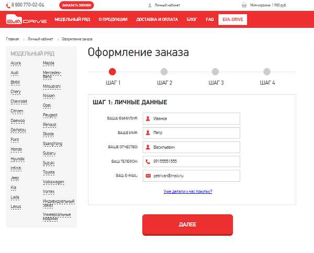Open the EVA-DRIVE tab in navigation
314x253 pixels.
coord(233,19)
